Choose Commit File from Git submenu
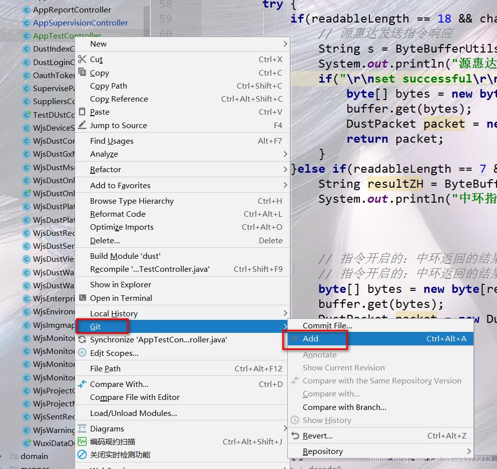Viewport: 497px width, 469px height. click(327, 326)
